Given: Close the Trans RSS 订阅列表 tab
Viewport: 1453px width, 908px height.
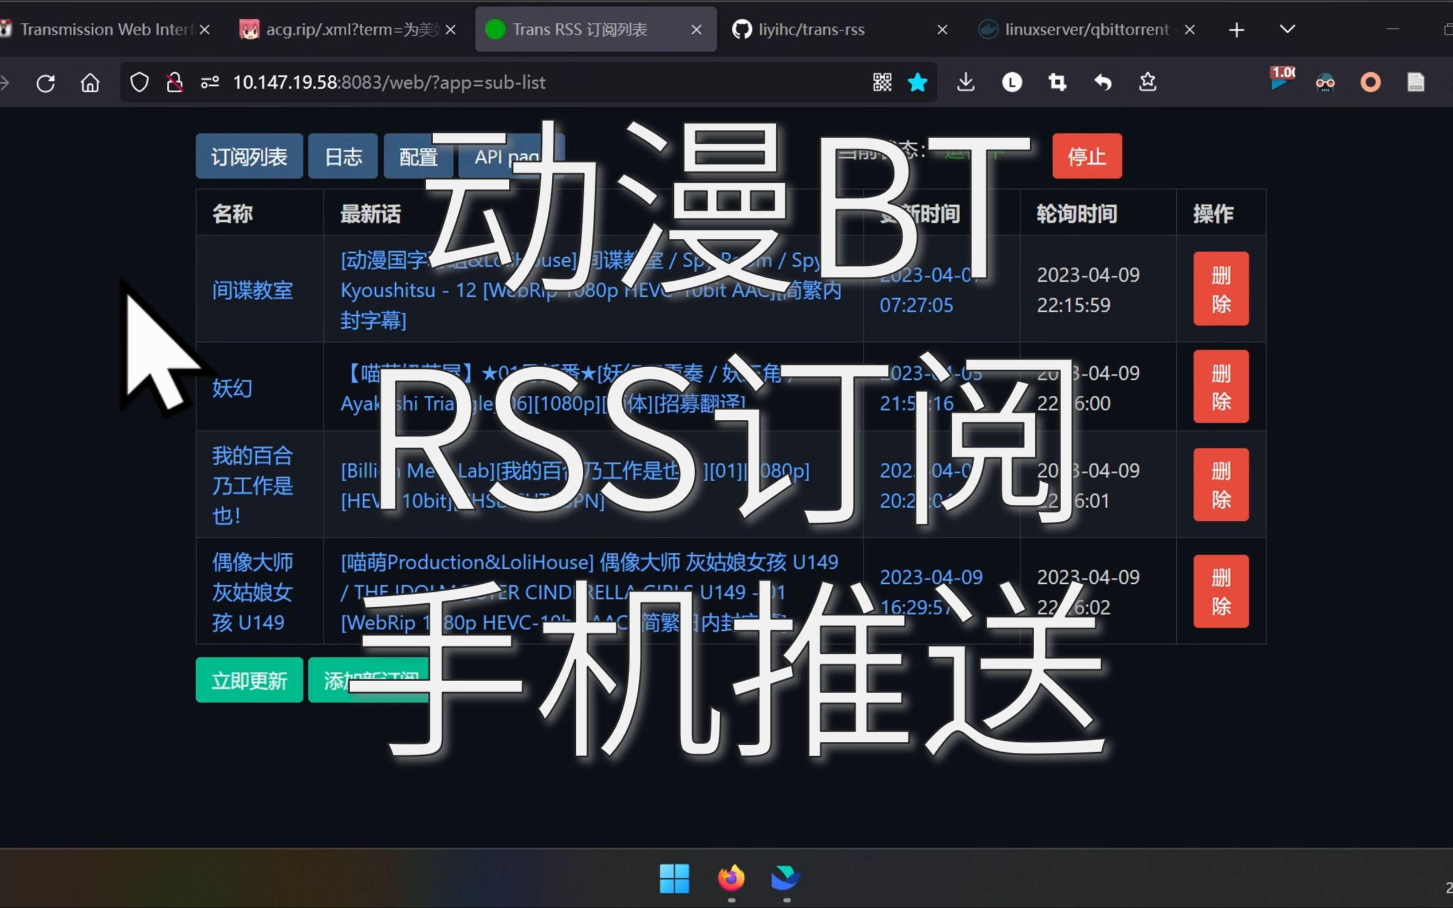Looking at the screenshot, I should click(x=697, y=29).
